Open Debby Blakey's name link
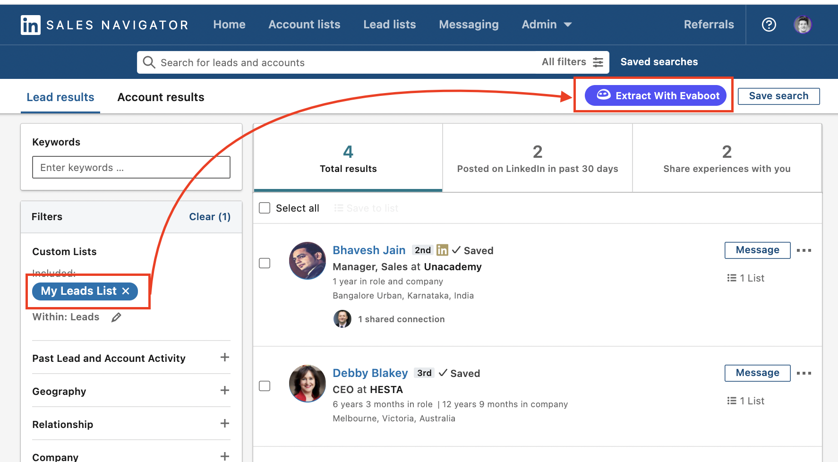Viewport: 838px width, 462px height. (x=370, y=373)
